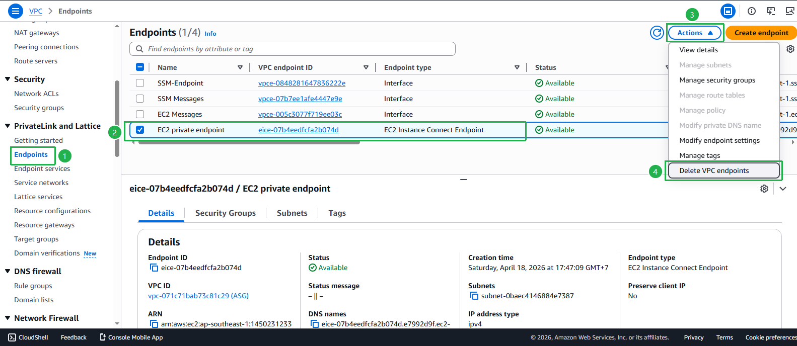Sort by the Name column arrow

240,67
